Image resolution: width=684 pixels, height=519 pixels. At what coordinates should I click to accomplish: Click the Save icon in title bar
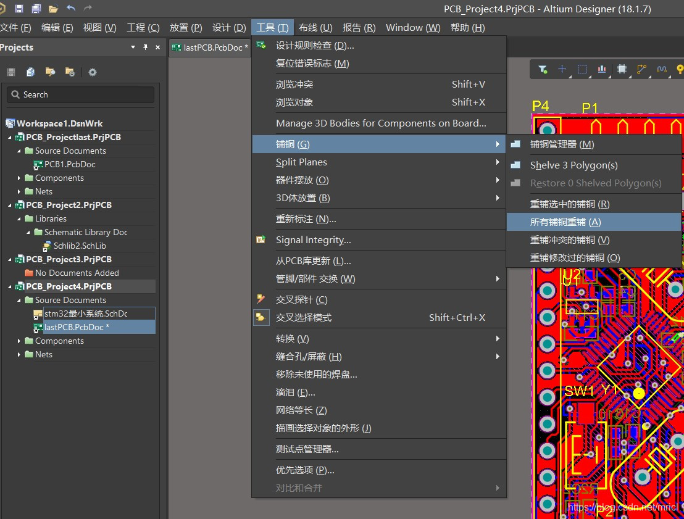(x=19, y=8)
